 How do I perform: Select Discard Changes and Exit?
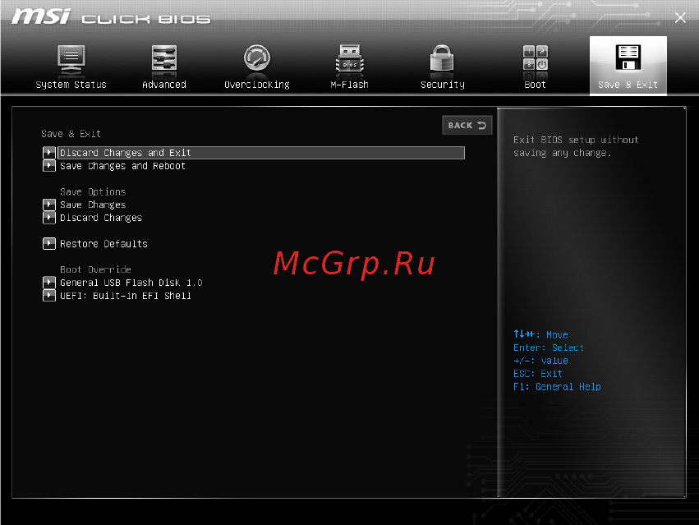(261, 153)
